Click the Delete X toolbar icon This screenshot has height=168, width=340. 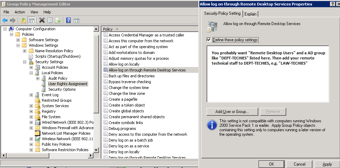point(42,20)
